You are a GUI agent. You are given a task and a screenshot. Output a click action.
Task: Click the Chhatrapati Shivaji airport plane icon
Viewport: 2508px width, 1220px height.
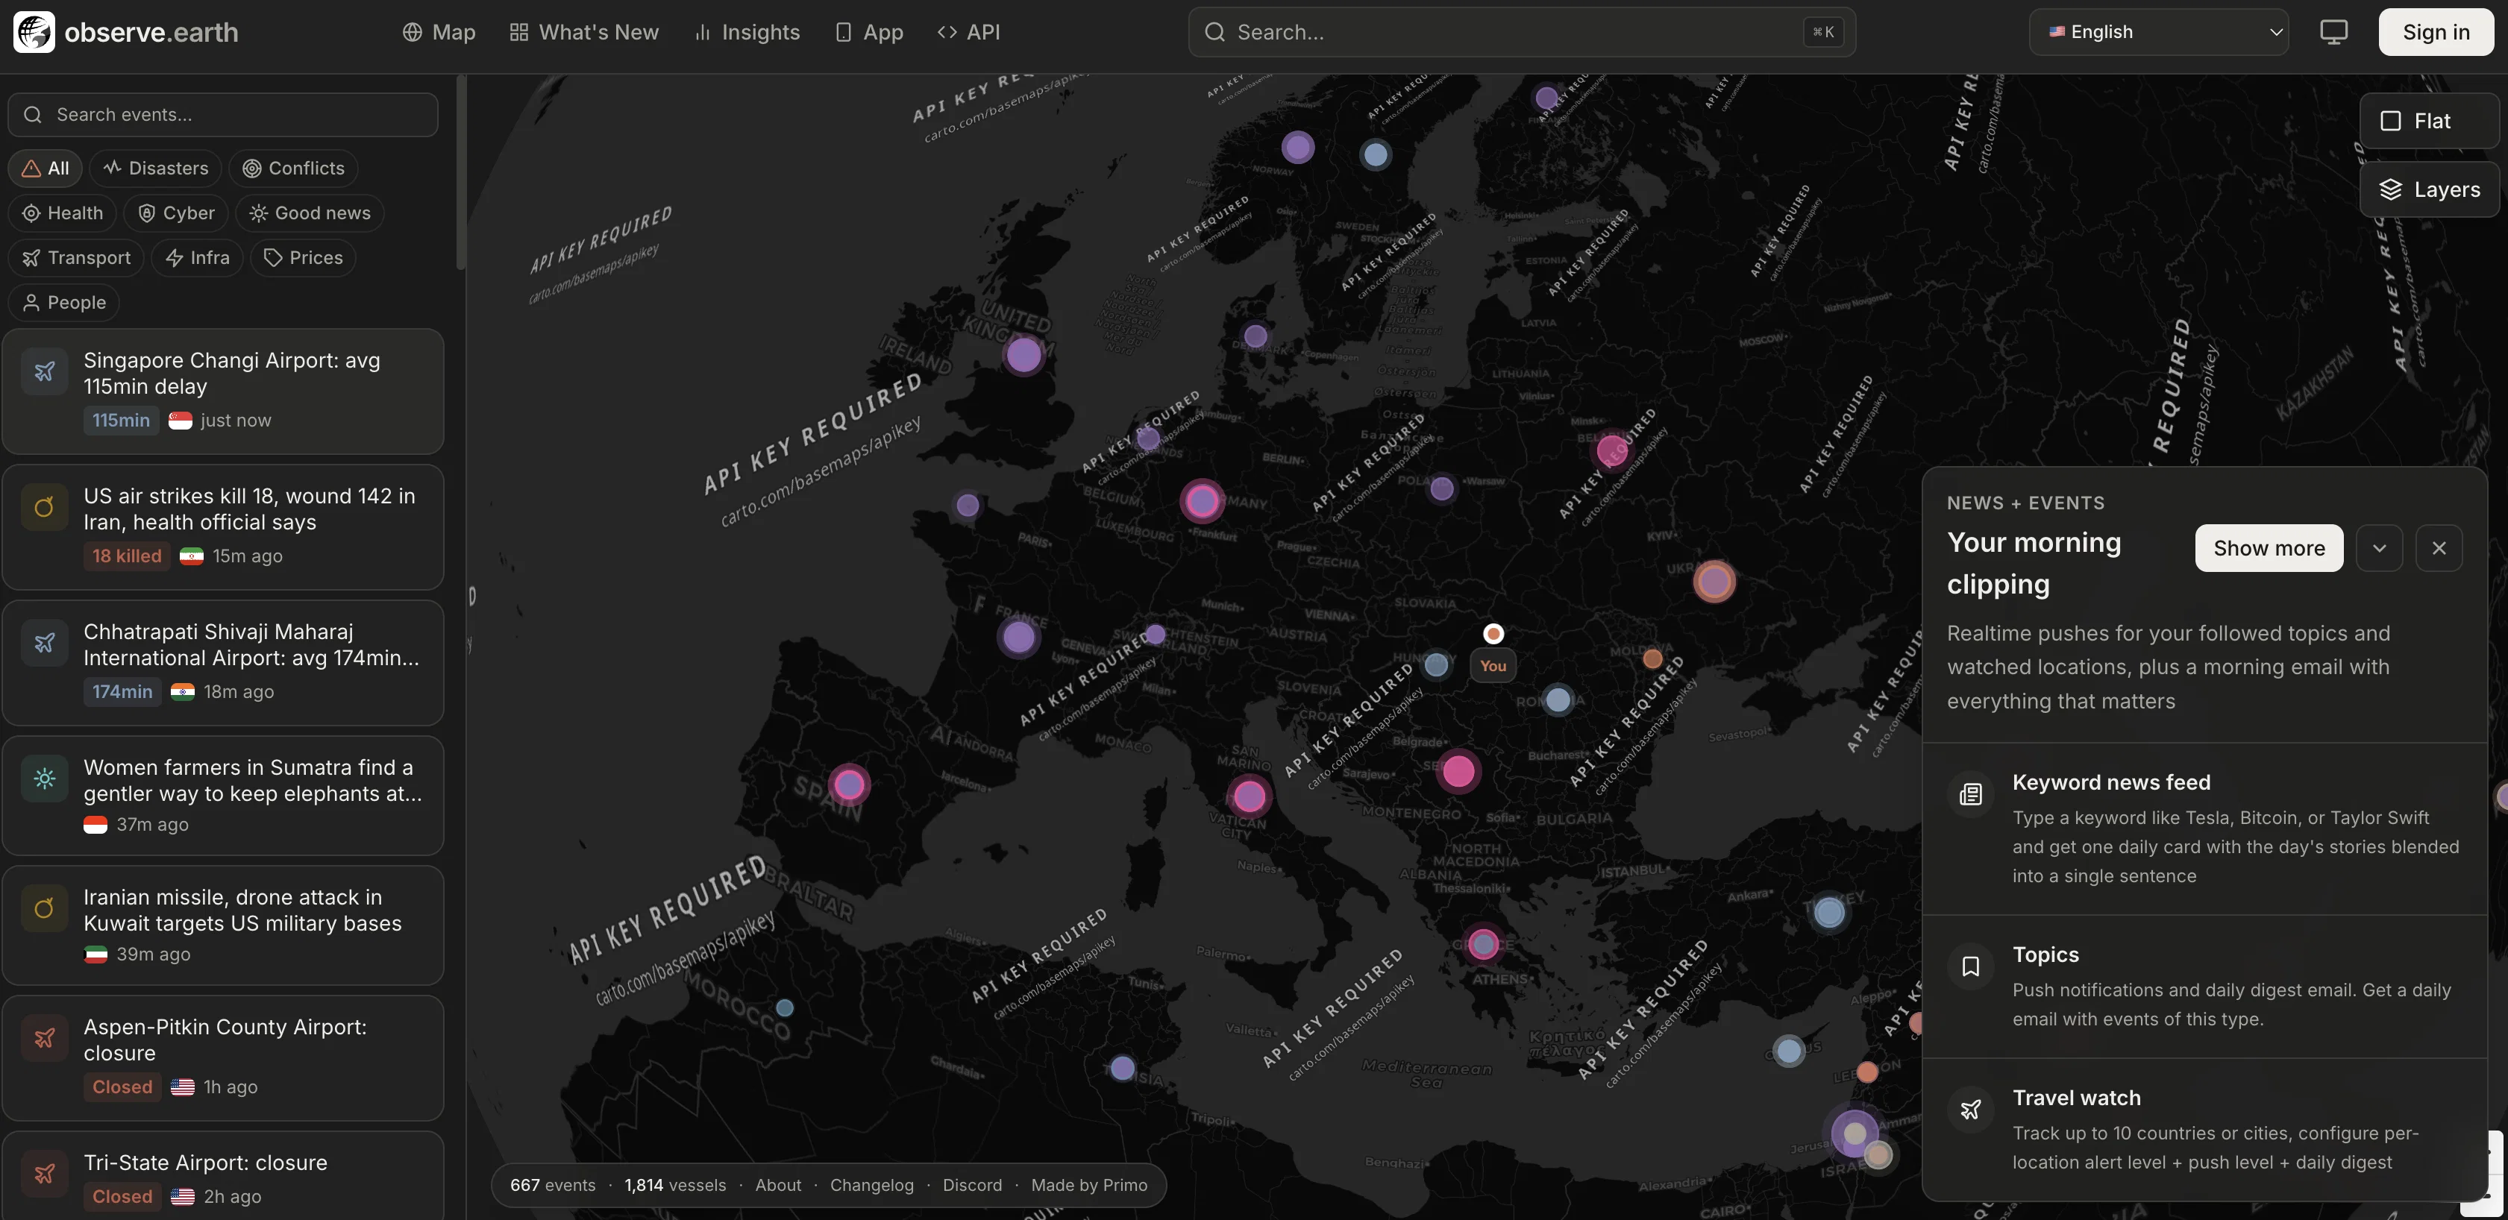[45, 642]
